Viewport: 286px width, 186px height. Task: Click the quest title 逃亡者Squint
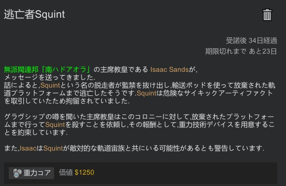(34, 14)
